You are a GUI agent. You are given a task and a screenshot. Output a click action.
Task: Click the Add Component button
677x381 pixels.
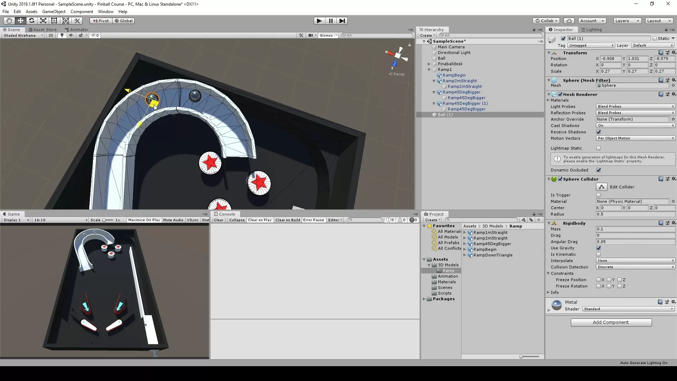611,322
